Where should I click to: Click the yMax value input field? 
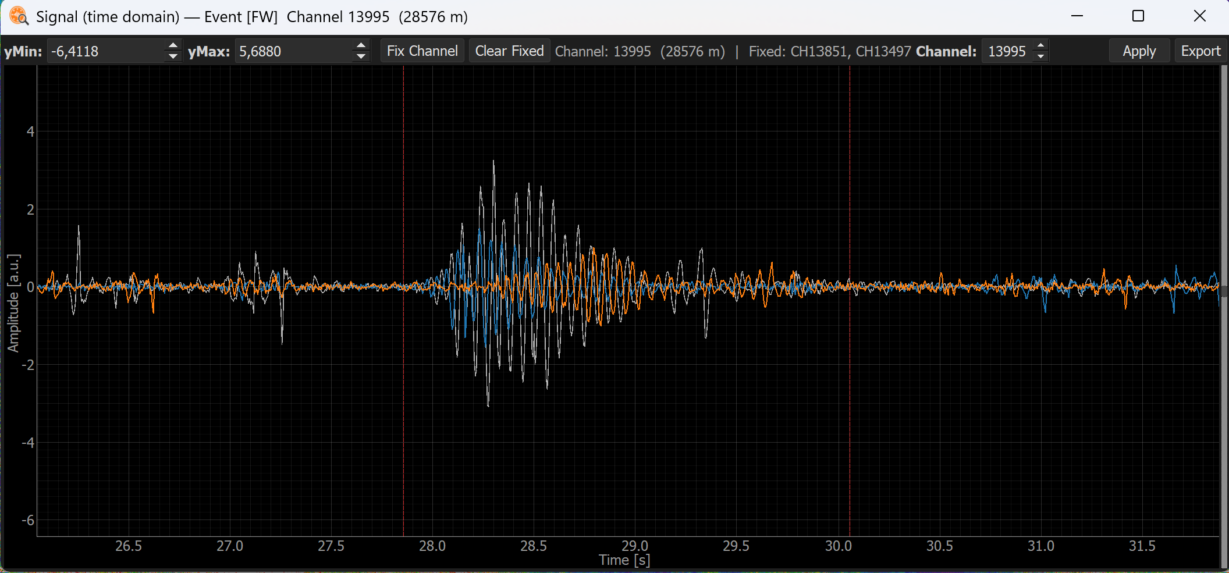pyautogui.click(x=294, y=51)
